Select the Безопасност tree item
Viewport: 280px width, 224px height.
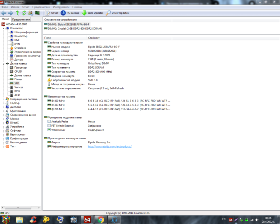(x=18, y=134)
